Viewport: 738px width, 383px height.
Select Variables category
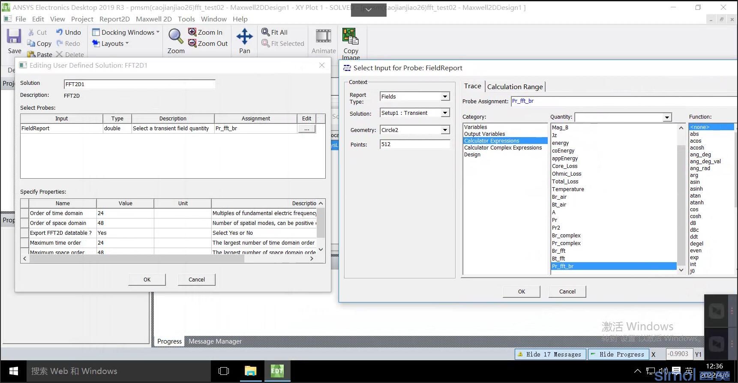click(x=475, y=127)
